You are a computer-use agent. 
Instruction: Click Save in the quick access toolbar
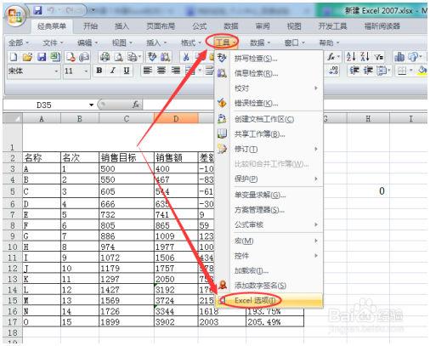[37, 11]
